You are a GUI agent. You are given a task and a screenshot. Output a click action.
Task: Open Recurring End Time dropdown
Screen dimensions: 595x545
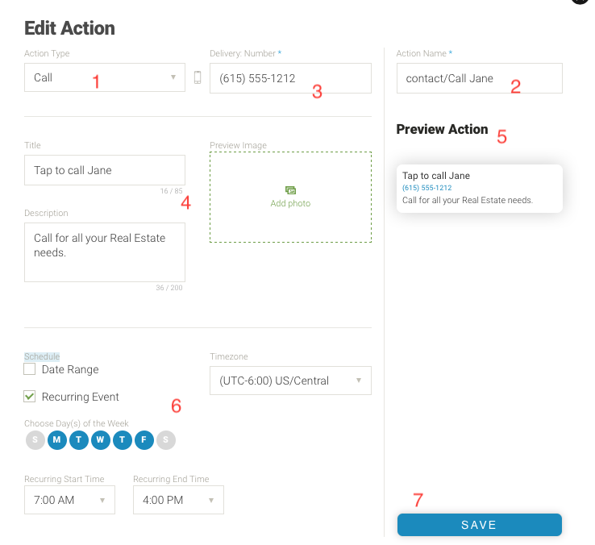click(x=178, y=500)
